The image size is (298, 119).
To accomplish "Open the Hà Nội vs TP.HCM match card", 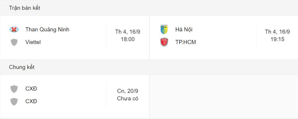I will (224, 37).
